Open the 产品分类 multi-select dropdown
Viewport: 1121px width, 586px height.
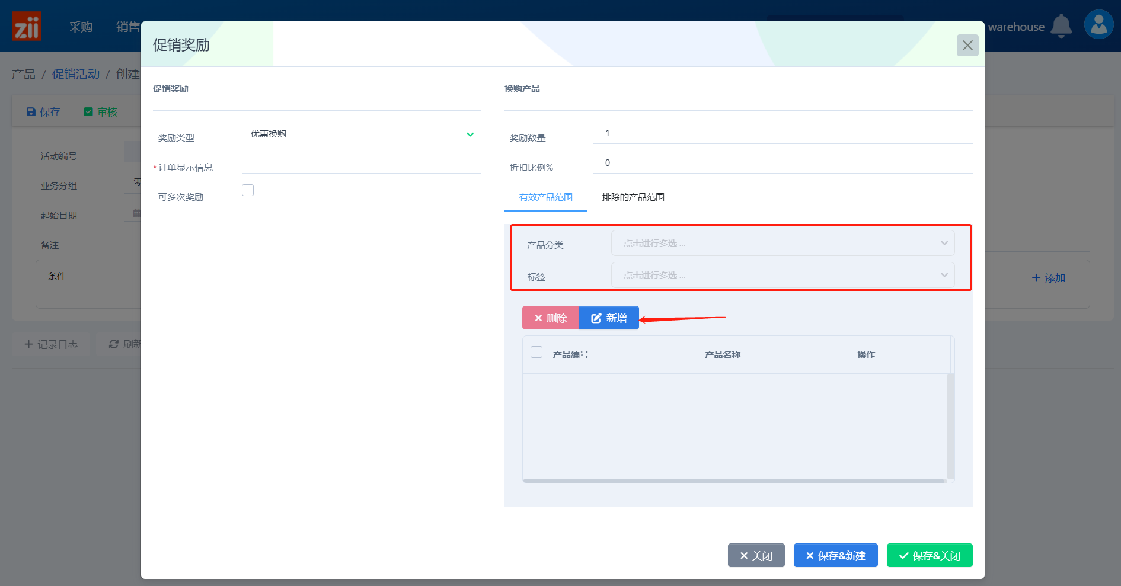[783, 243]
